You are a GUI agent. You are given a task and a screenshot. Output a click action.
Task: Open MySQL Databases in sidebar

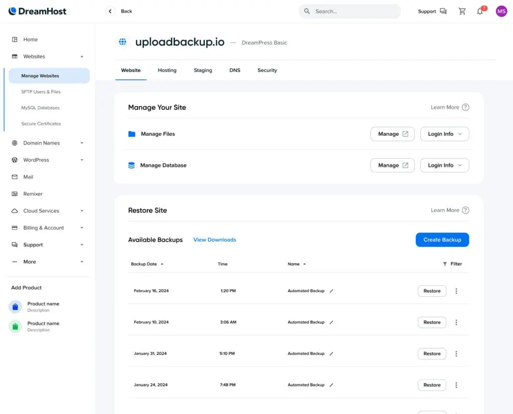click(x=41, y=108)
